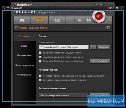Choose the HDMI device recording mode tab
Image resolution: width=126 pixels, height=108 pixels.
pos(57,20)
